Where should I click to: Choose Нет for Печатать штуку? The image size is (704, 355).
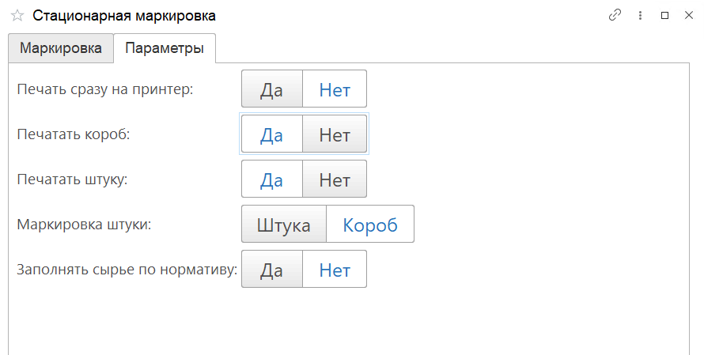tap(335, 179)
